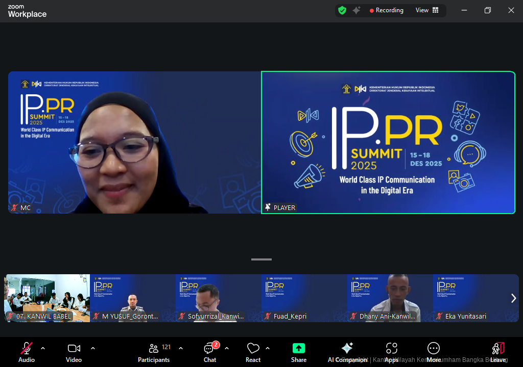The height and width of the screenshot is (367, 523).
Task: Open the More options menu
Action: (x=433, y=349)
